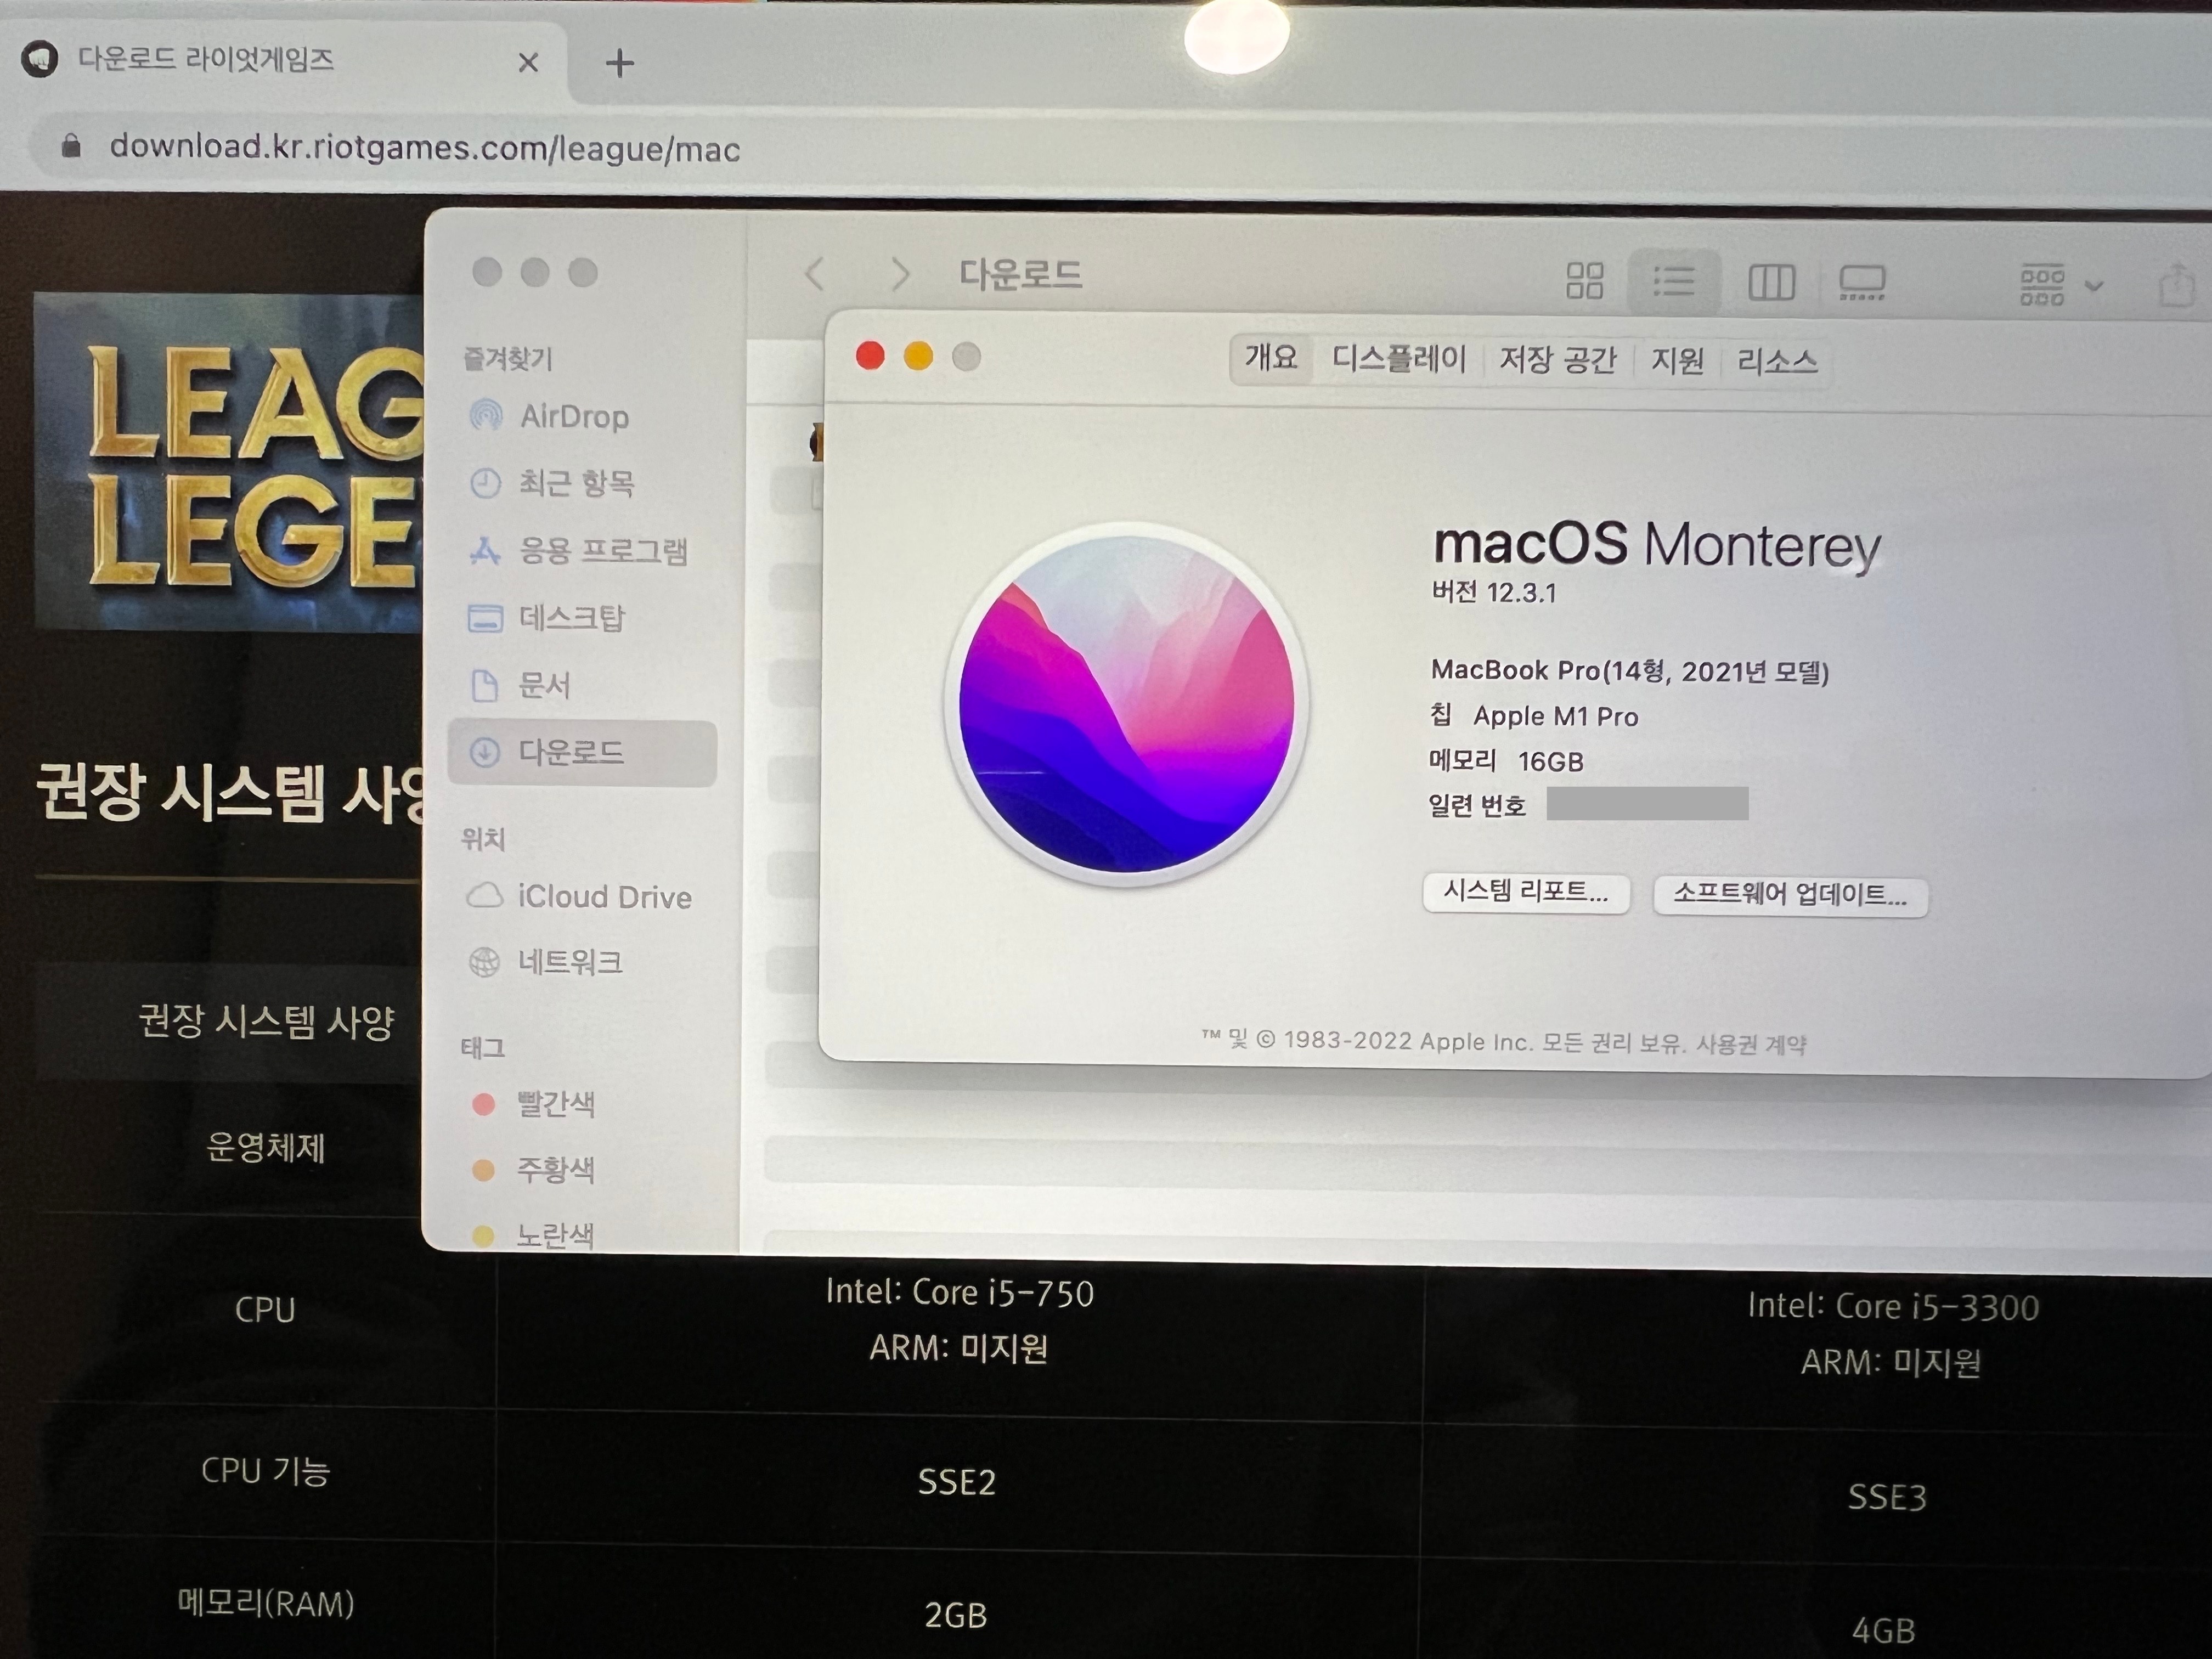Switch Finder to gallery view
Viewport: 2212px width, 1659px height.
coord(1862,283)
